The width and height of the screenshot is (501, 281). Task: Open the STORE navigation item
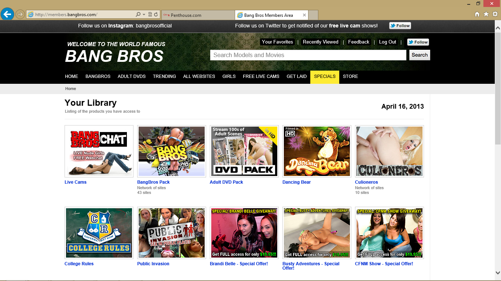pos(350,76)
